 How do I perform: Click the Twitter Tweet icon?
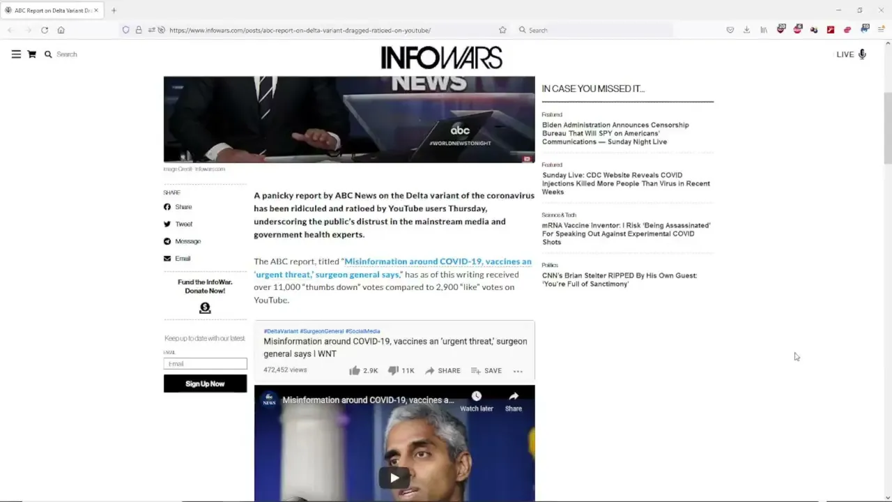167,224
